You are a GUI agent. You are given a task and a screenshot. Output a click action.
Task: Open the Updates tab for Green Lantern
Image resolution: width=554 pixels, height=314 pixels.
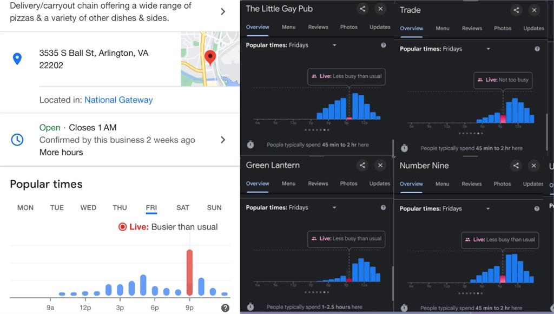380,184
